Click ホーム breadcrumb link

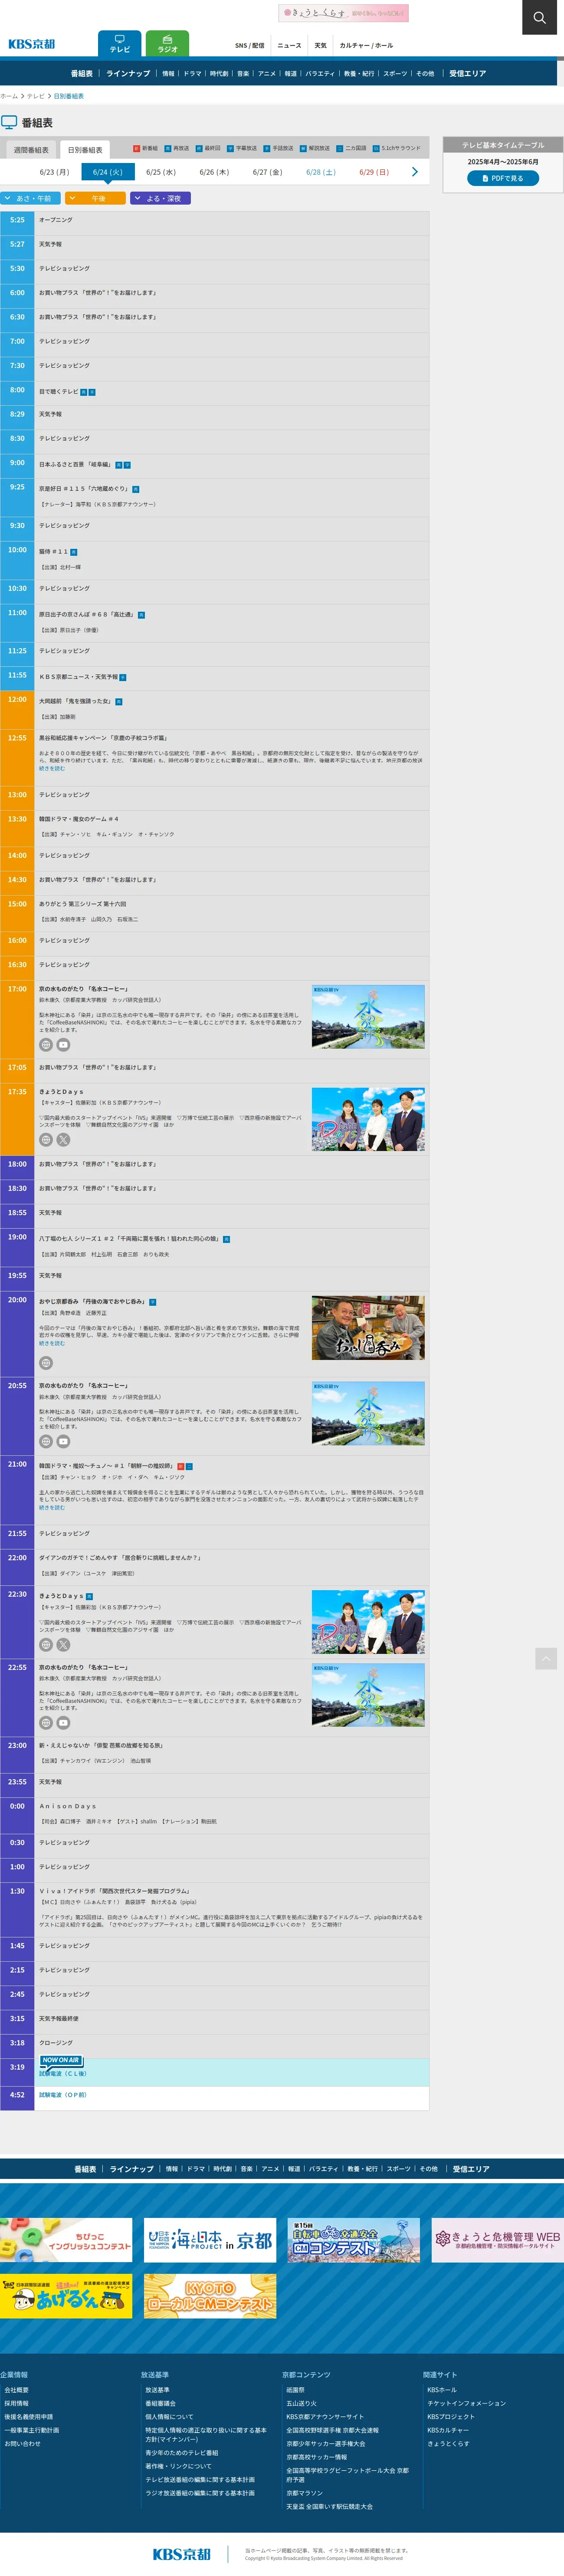click(9, 96)
